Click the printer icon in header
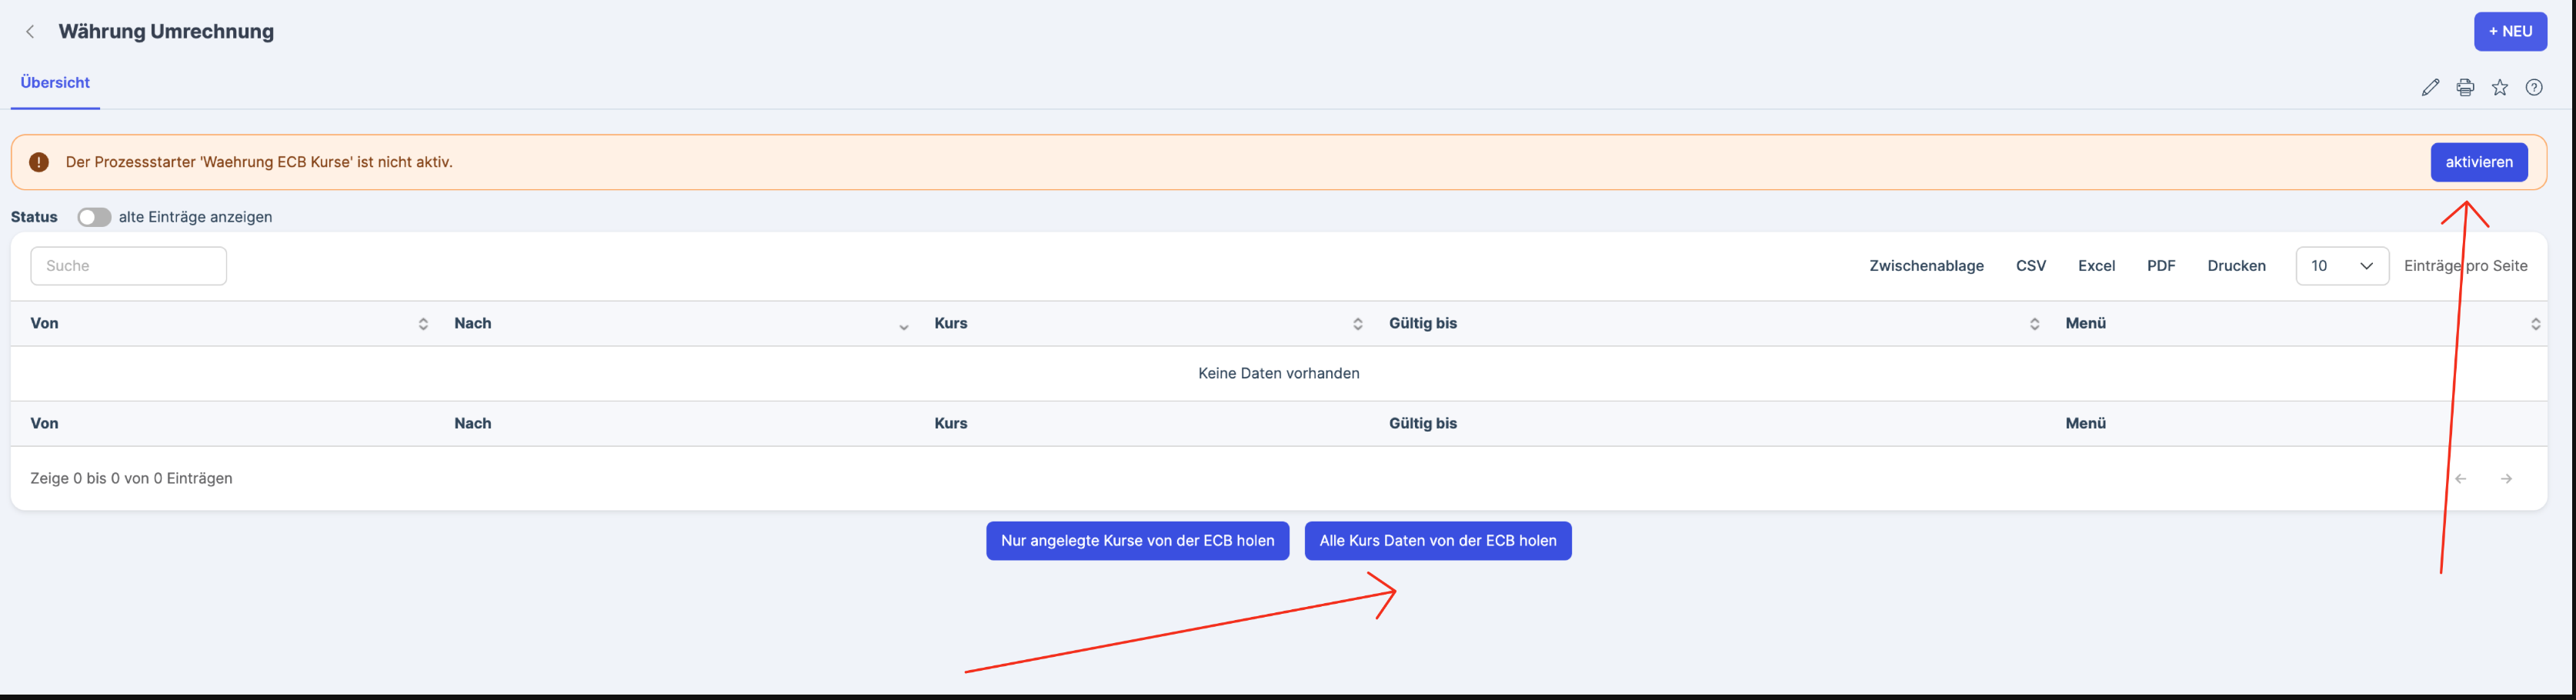The width and height of the screenshot is (2576, 700). coord(2465,88)
